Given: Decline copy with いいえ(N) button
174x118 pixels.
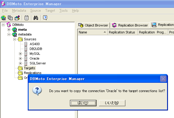Looking at the screenshot, I should coord(112,103).
